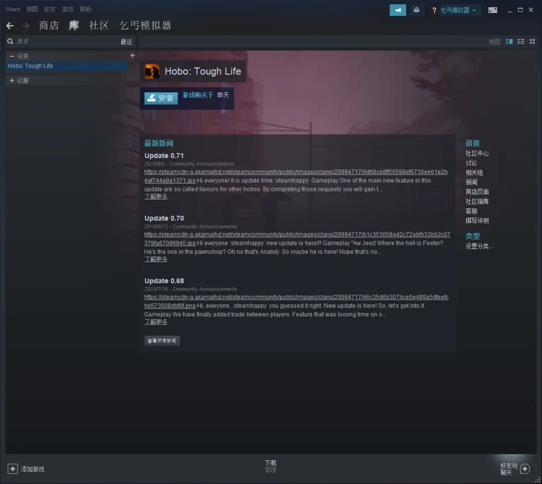The image size is (542, 484).
Task: Open the Update 0.70 news title
Action: [164, 218]
